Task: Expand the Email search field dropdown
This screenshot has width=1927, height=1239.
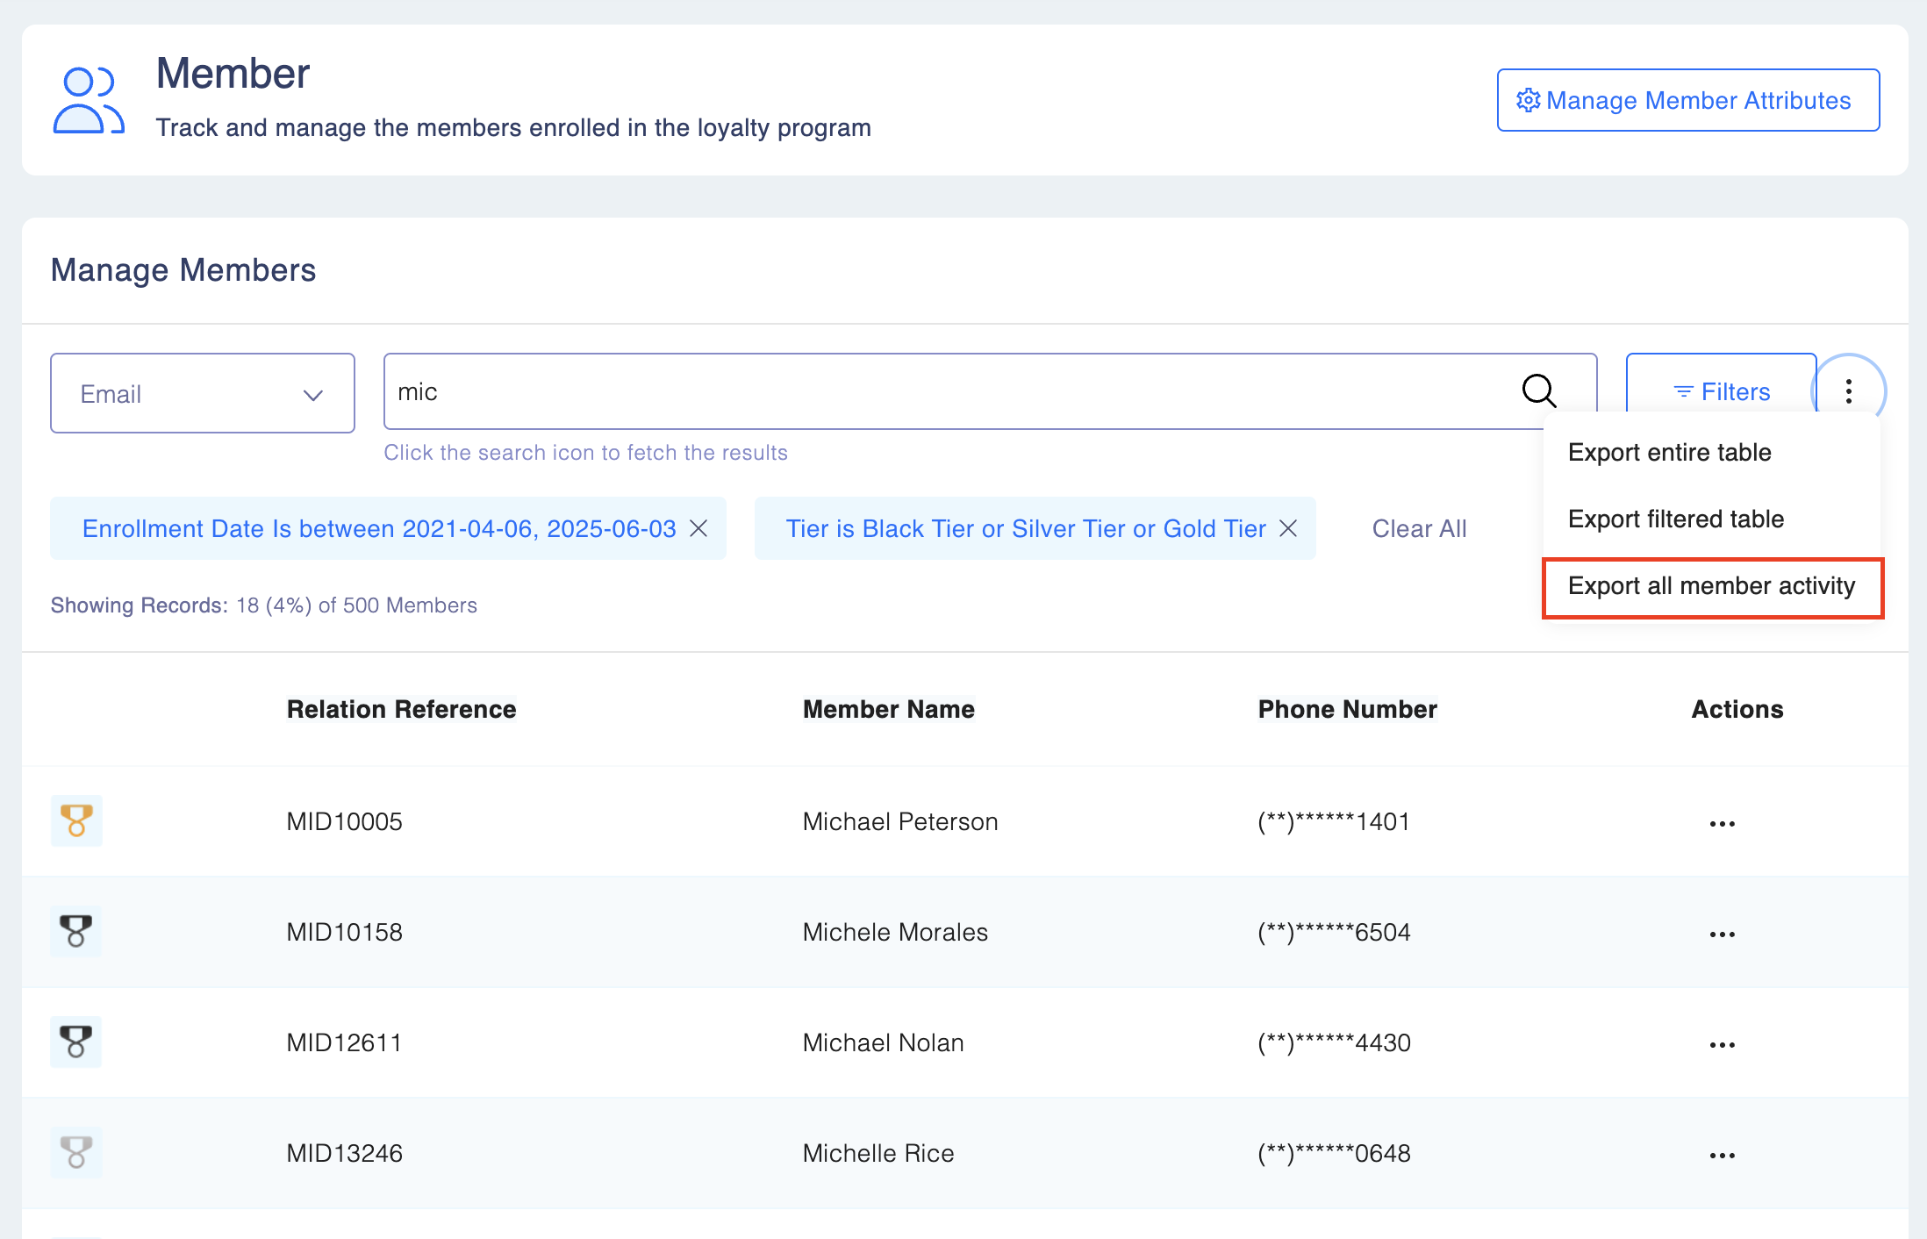Action: click(x=203, y=393)
